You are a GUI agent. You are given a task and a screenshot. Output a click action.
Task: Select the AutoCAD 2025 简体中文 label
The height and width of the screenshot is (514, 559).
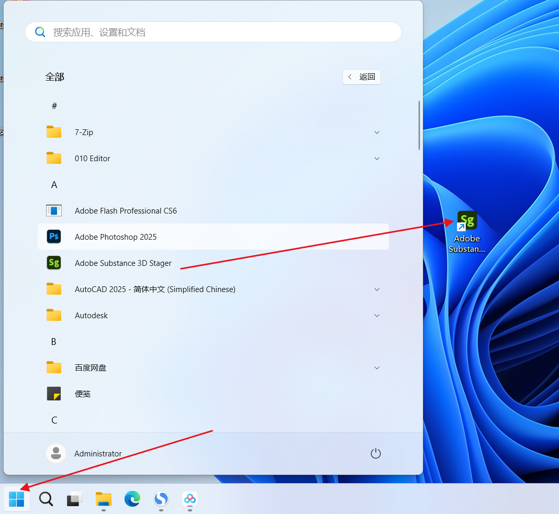[155, 289]
